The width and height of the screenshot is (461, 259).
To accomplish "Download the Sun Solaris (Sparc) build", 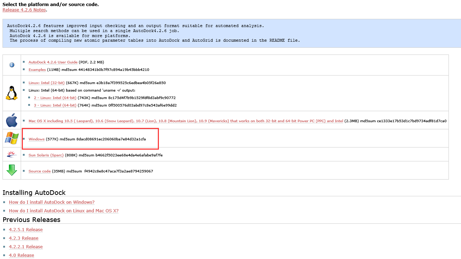I will (x=46, y=155).
